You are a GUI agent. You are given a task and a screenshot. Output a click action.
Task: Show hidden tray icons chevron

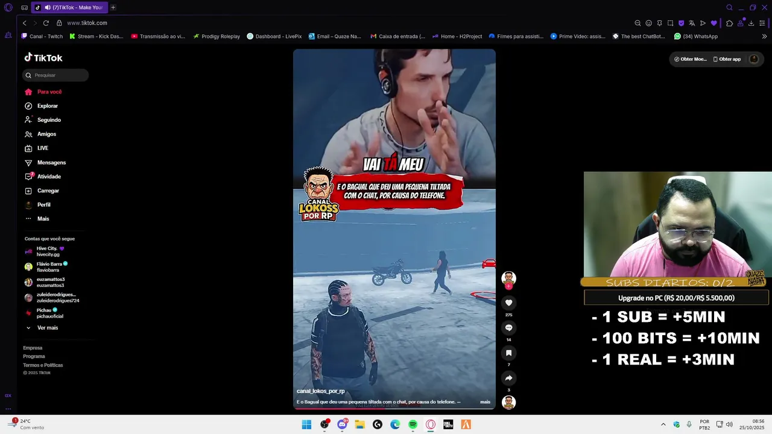[x=663, y=424]
